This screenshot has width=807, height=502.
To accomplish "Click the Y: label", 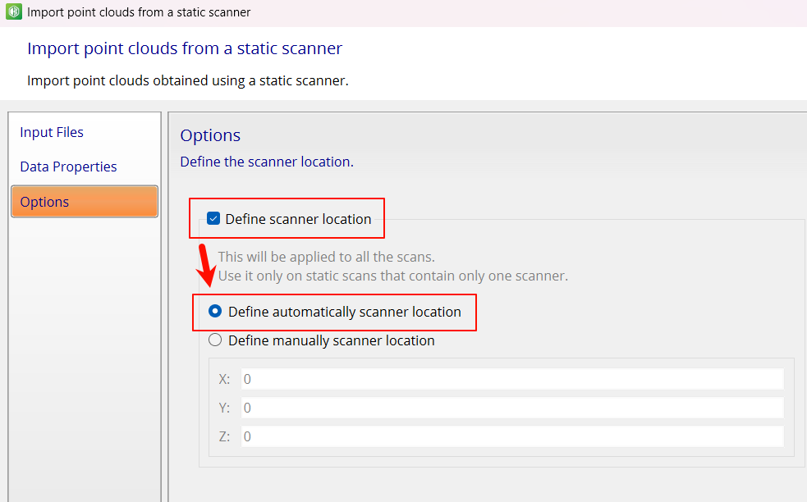I will pyautogui.click(x=224, y=408).
